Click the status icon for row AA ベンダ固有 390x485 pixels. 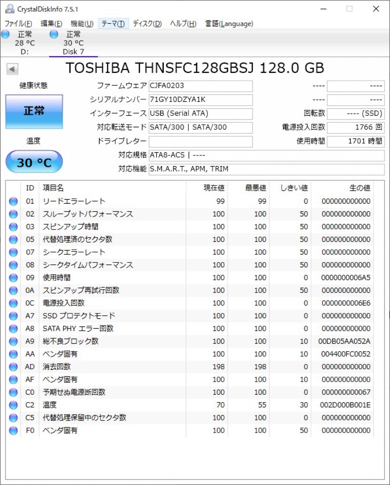coord(13,354)
